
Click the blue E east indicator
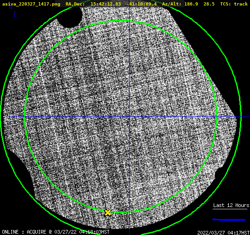15,14
